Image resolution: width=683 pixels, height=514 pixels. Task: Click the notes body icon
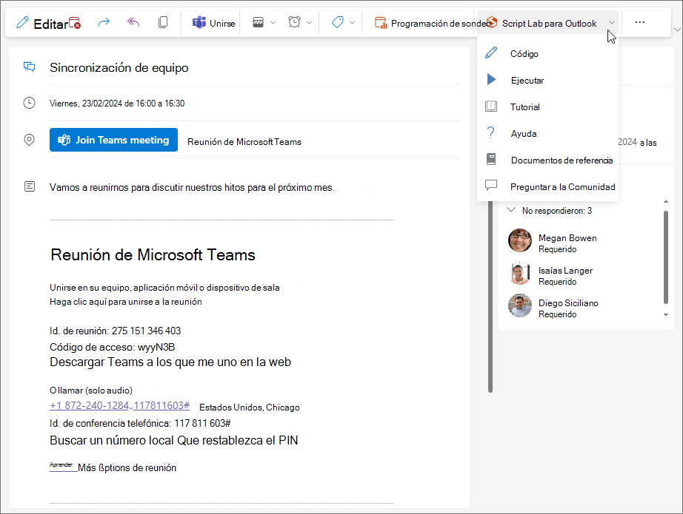click(29, 186)
